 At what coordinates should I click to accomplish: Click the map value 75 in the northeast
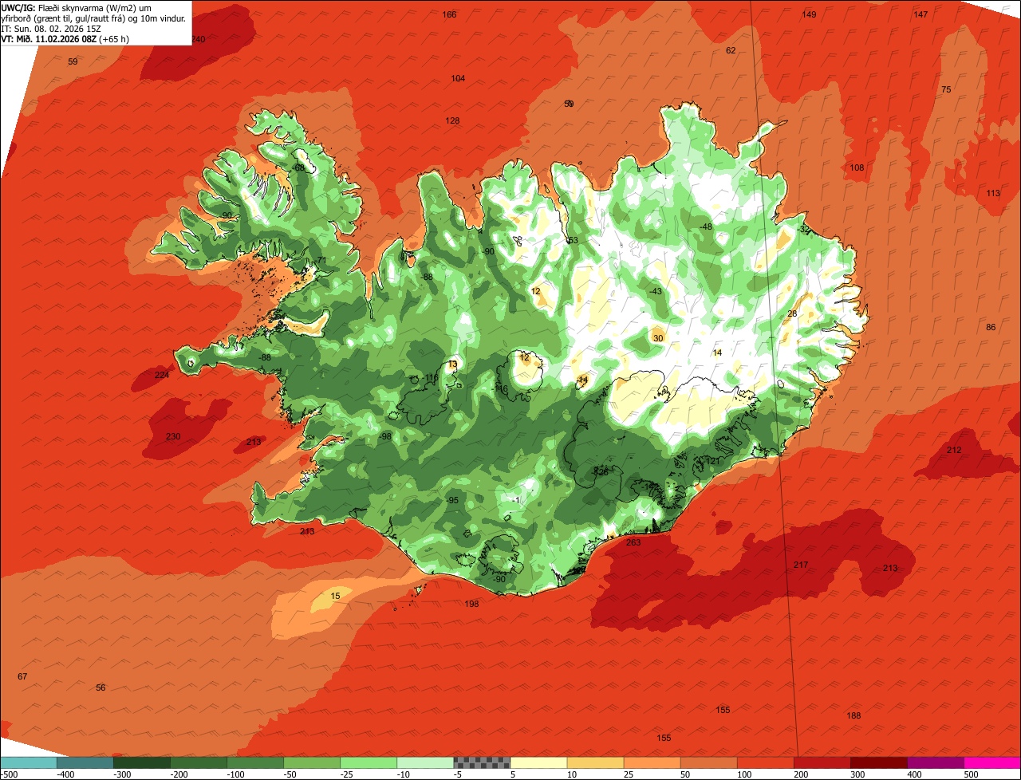coord(946,89)
